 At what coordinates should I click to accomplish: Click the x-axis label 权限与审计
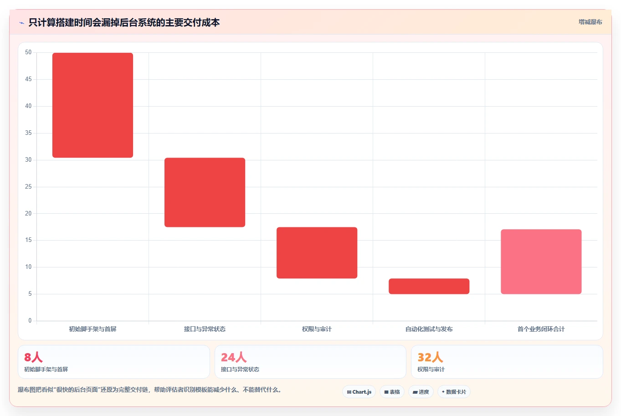317,329
